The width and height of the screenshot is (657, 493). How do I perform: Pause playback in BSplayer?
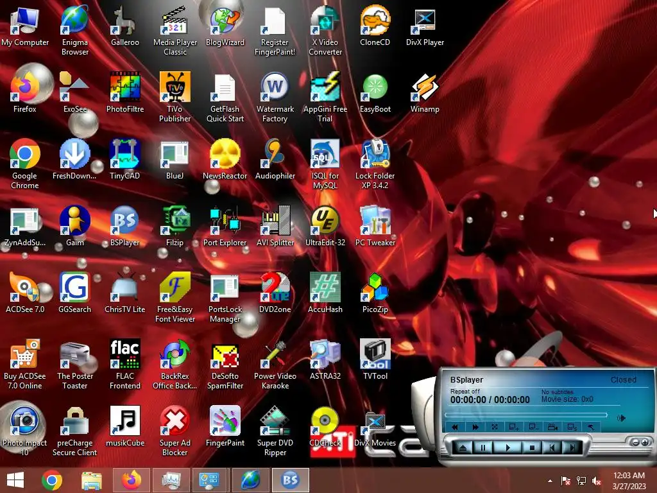[483, 447]
